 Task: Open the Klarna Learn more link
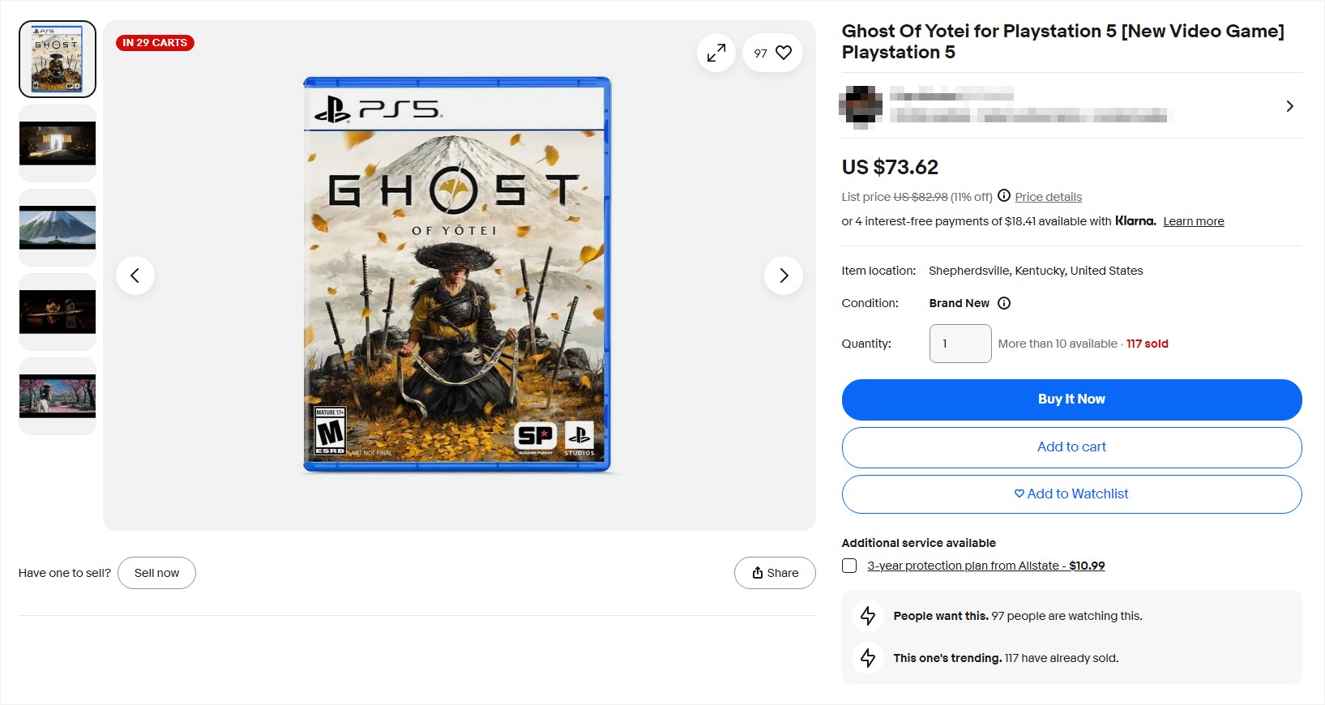coord(1193,221)
